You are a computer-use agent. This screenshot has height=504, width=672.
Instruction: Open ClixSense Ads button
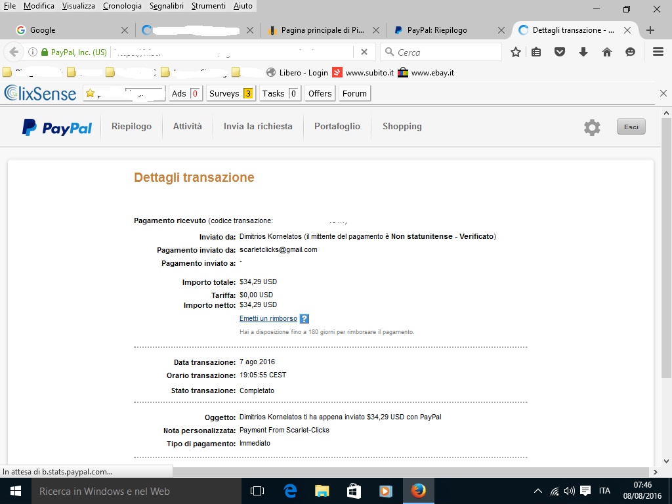tap(185, 93)
